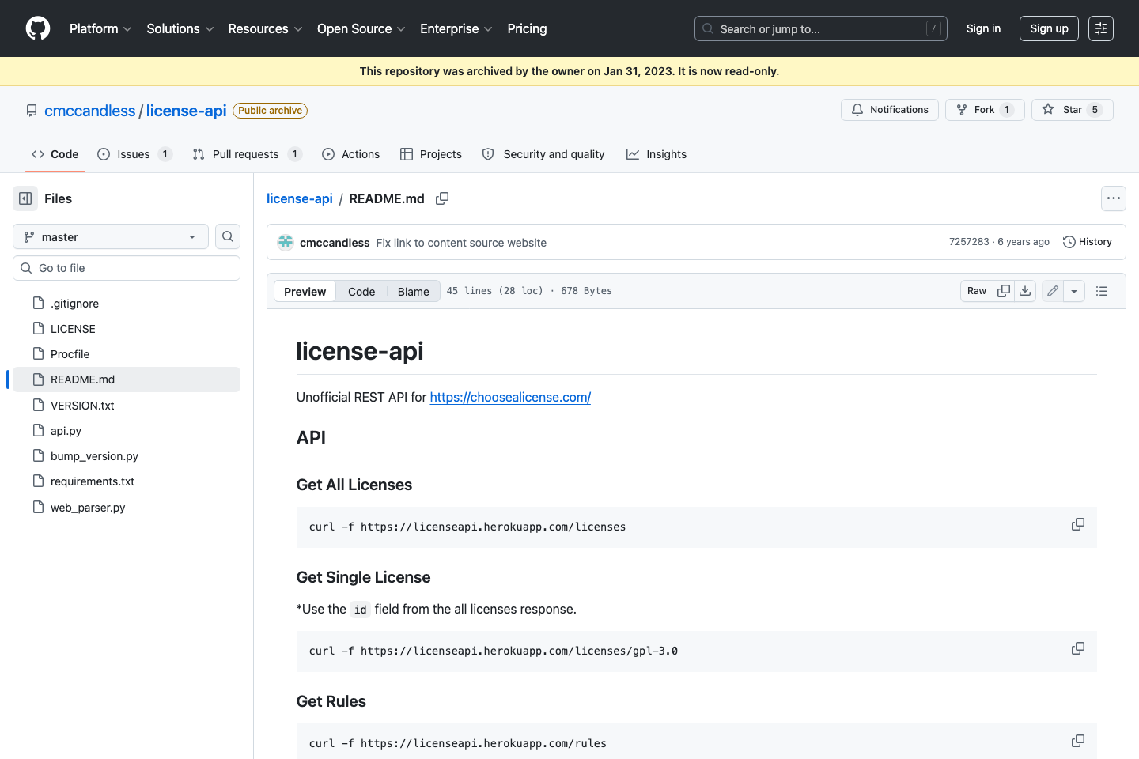Open the Pull requests tab

(246, 154)
